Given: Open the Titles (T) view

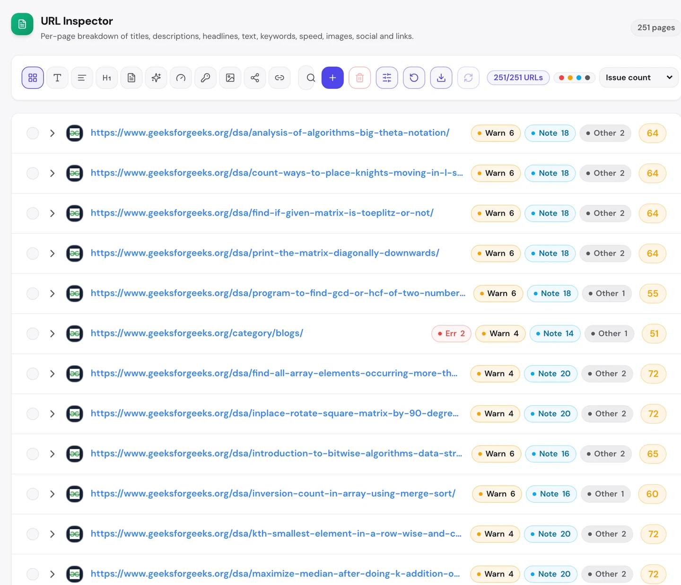Looking at the screenshot, I should pyautogui.click(x=57, y=78).
